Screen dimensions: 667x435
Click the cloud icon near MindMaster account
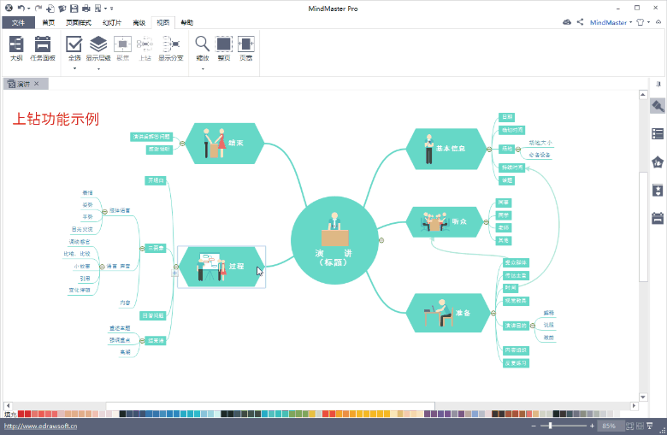click(567, 22)
